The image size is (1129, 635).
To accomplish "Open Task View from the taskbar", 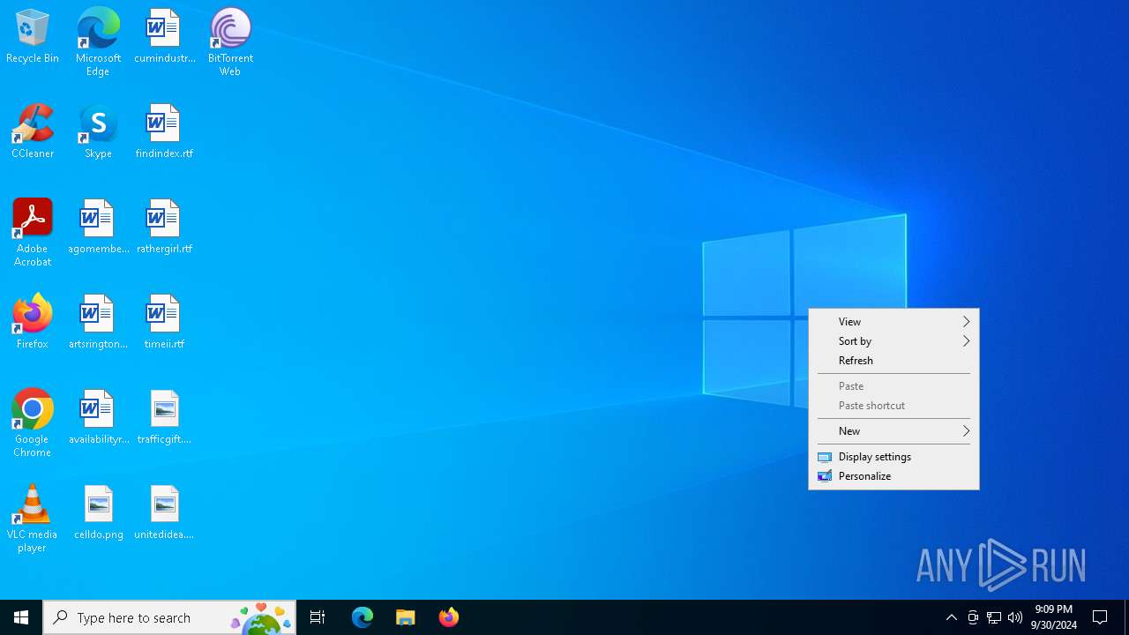I will [318, 617].
